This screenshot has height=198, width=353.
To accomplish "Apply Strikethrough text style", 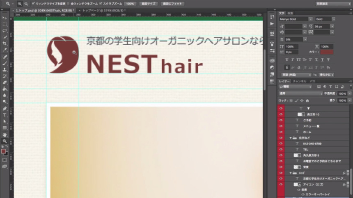I will (328, 60).
